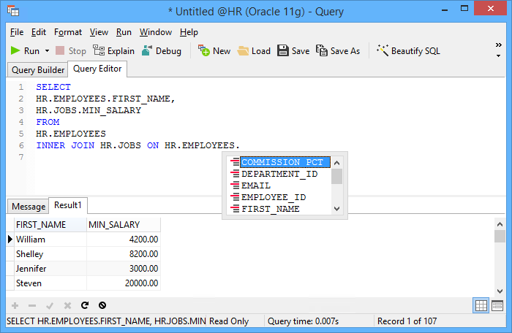Select FIRST_NAME in the autocomplete list

pyautogui.click(x=271, y=209)
